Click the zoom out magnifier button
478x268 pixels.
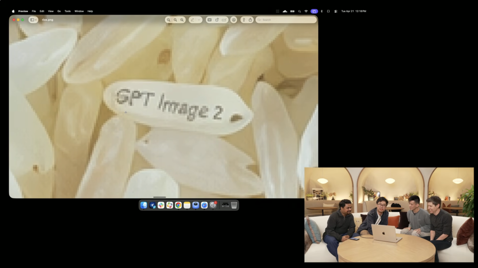click(x=169, y=20)
